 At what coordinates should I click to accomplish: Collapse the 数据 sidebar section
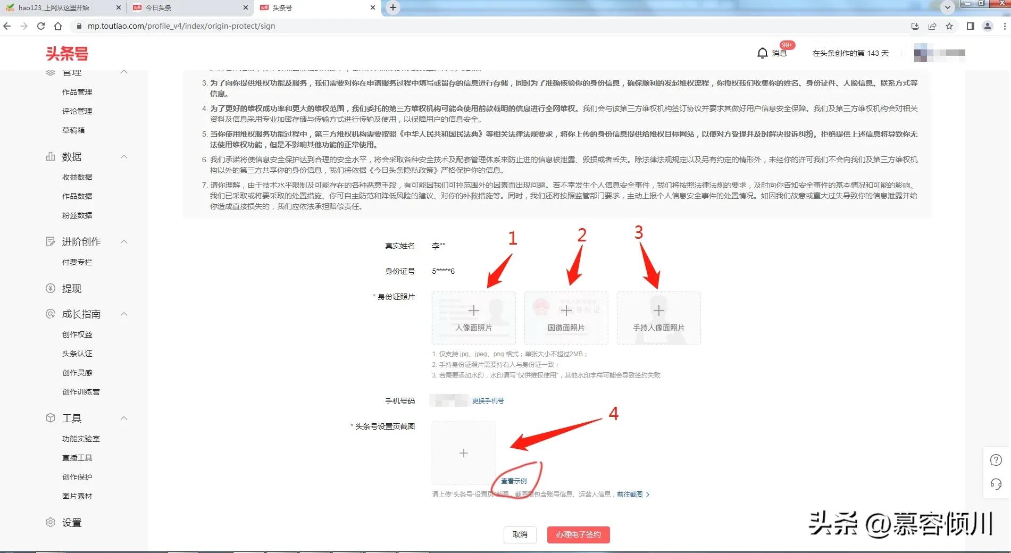124,157
